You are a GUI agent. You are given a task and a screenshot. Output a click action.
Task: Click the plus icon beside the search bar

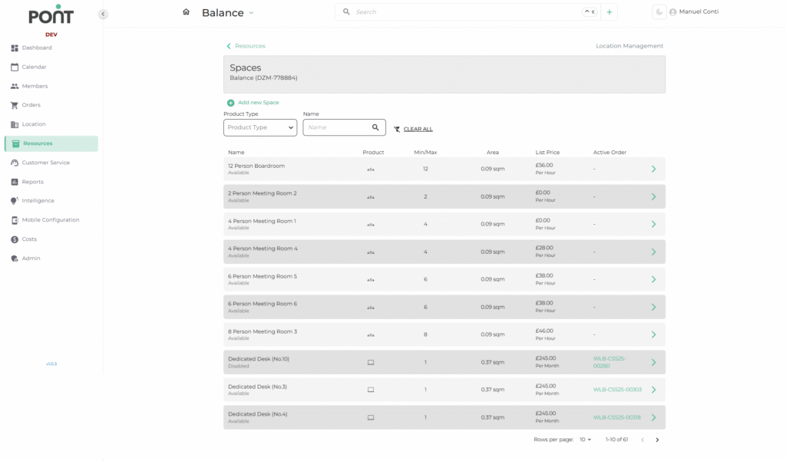click(609, 12)
